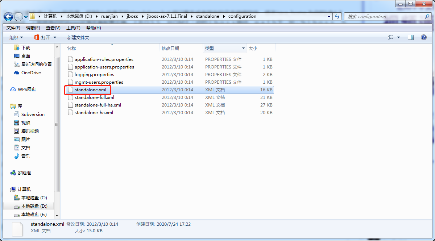
Task: Toggle the preview pane
Action: (x=411, y=37)
